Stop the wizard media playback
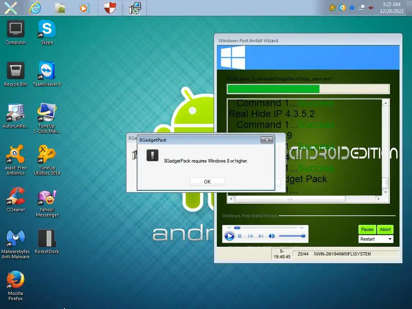412x309 pixels. [x=240, y=236]
